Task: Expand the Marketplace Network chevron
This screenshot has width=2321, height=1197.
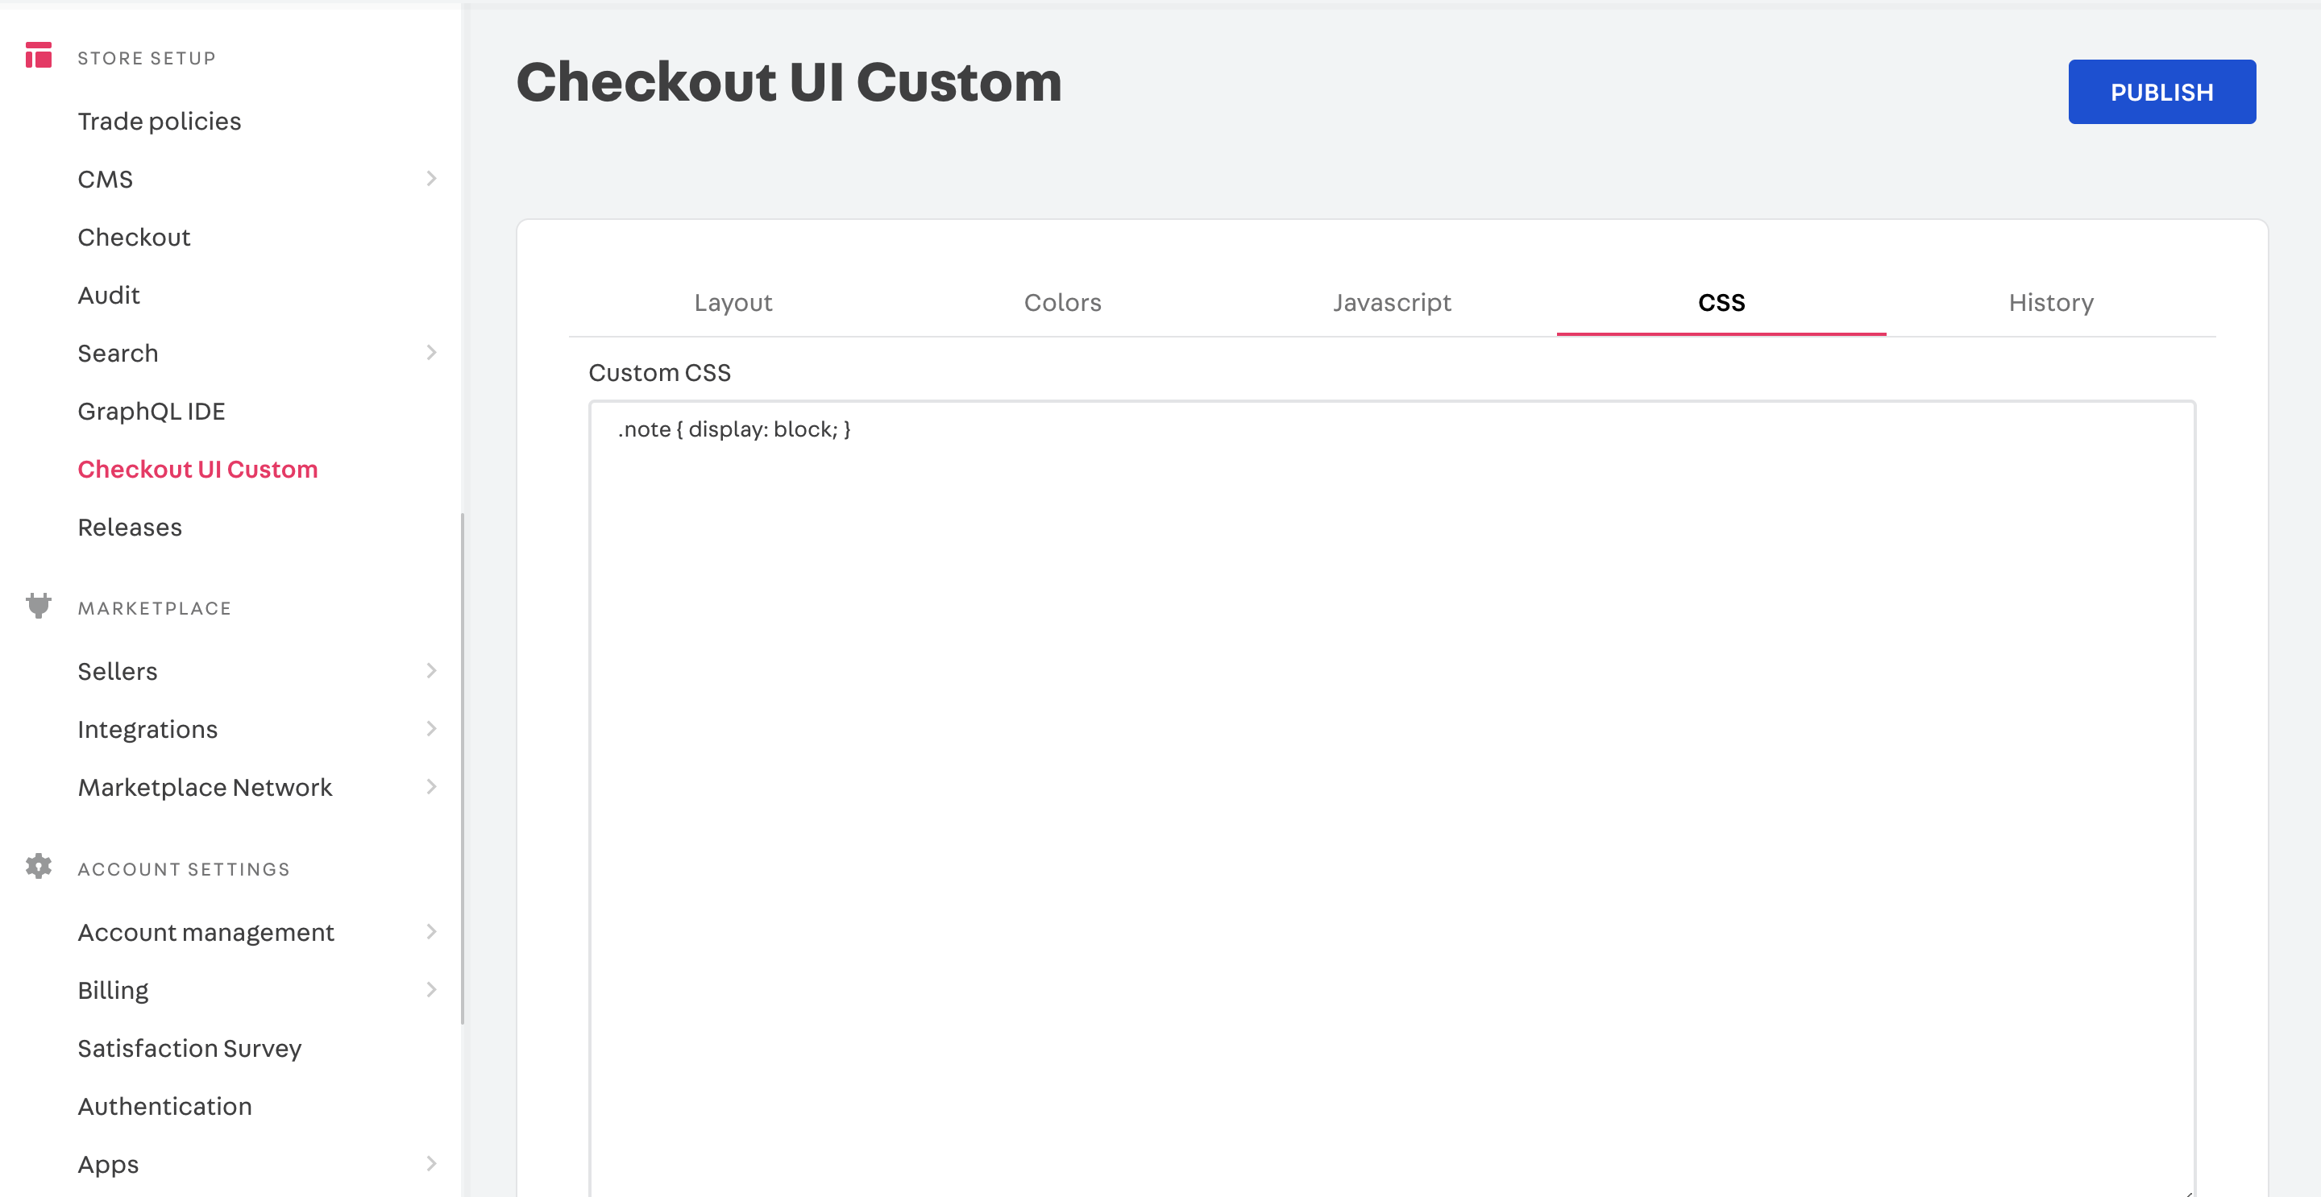Action: coord(430,786)
